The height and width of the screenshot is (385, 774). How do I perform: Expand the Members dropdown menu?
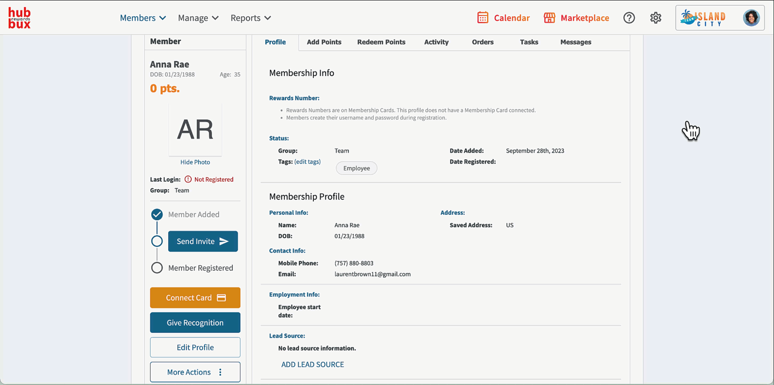point(143,18)
